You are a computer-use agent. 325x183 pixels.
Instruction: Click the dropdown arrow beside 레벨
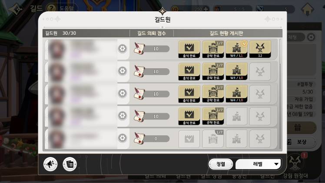coord(276,164)
